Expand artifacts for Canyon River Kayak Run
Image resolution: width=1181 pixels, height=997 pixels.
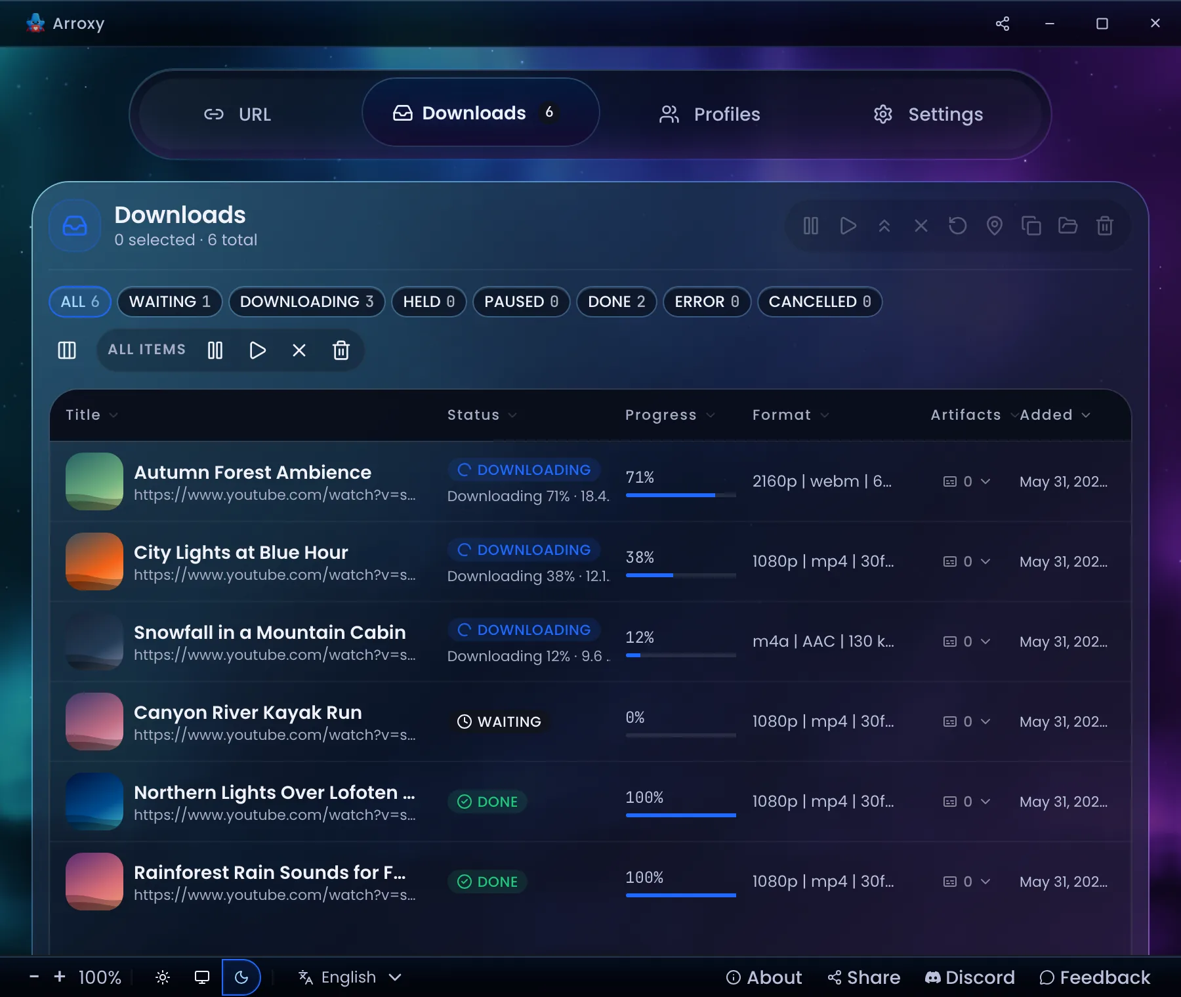tap(966, 722)
